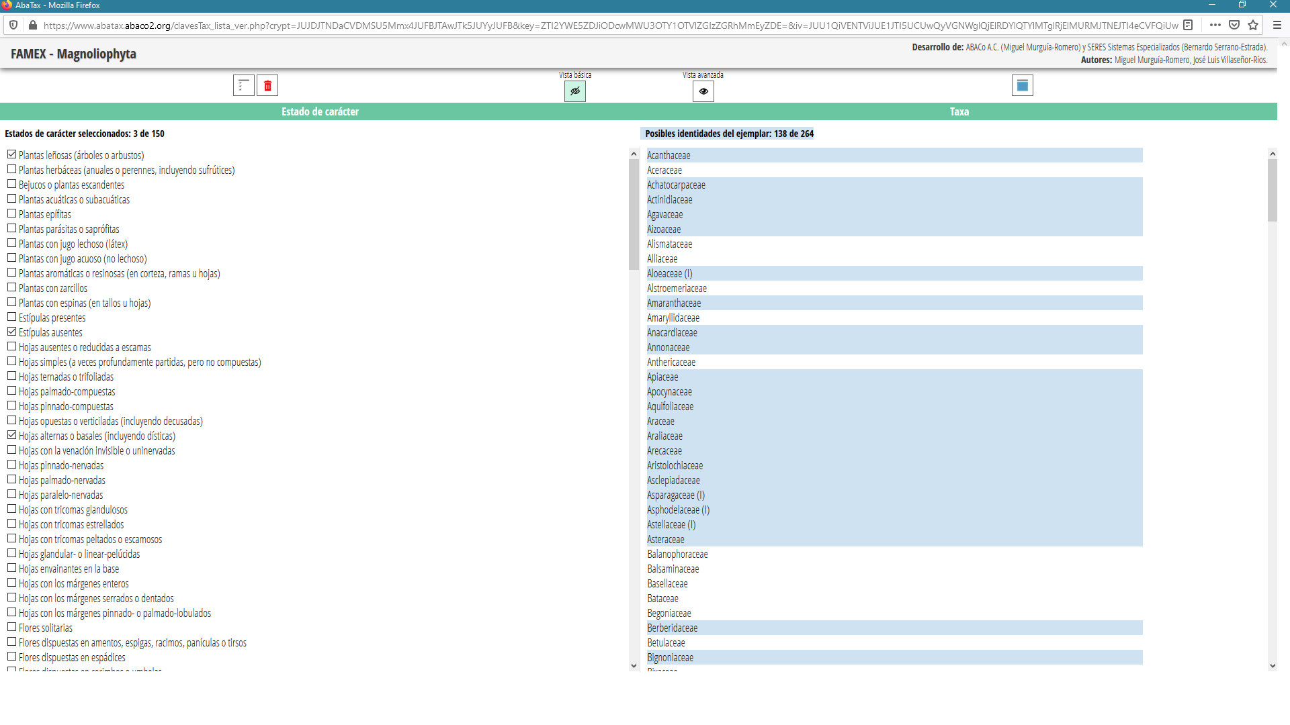1290x725 pixels.
Task: Switch to Vista avanzada eye icon
Action: tap(703, 91)
